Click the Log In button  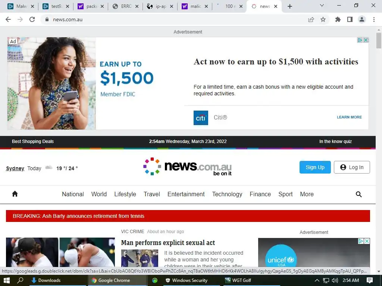352,167
